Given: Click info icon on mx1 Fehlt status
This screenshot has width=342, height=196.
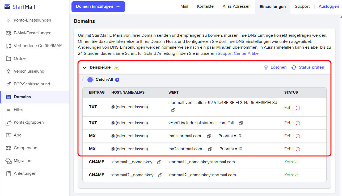Looking at the screenshot, I should (x=298, y=136).
